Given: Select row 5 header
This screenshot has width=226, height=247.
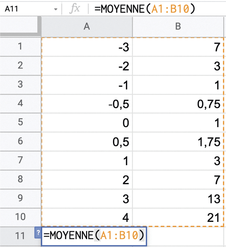Looking at the screenshot, I should [x=20, y=123].
